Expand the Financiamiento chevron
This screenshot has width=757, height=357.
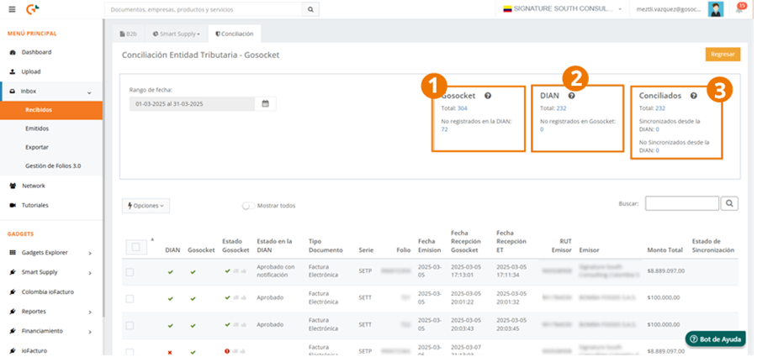coord(90,332)
